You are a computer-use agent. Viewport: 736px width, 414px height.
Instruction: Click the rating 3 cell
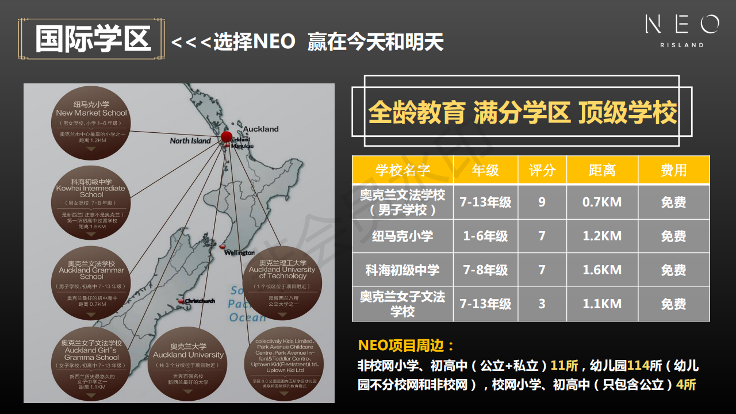[x=542, y=304]
